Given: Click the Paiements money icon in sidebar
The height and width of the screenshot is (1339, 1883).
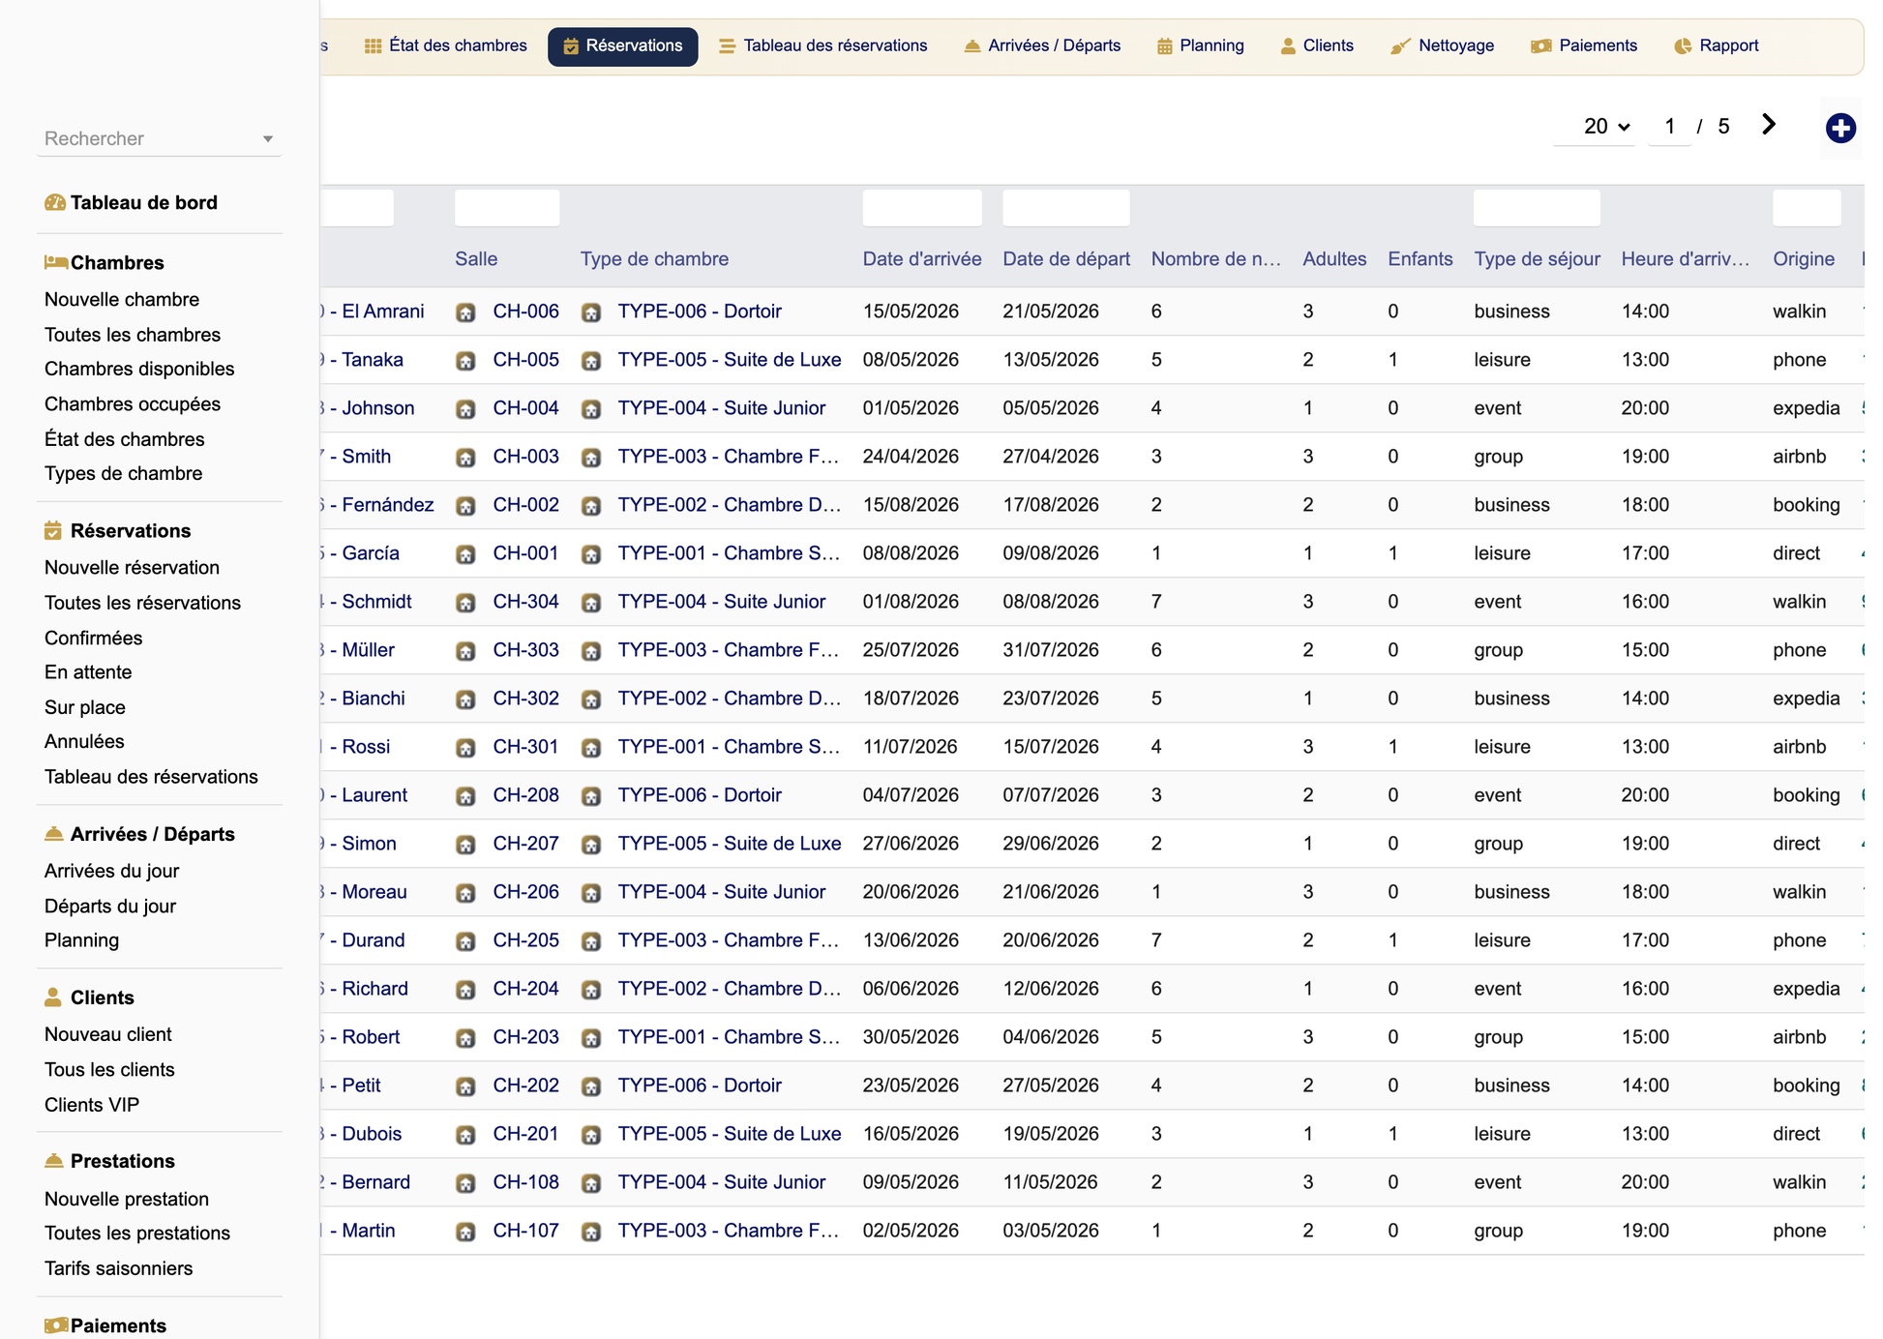Looking at the screenshot, I should click(56, 1324).
